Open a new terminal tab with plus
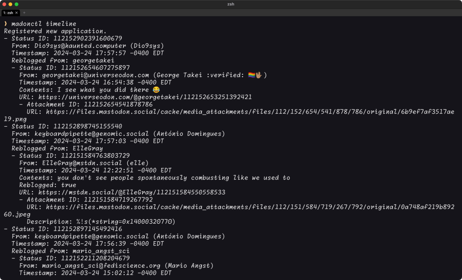462x280 pixels. point(24,13)
